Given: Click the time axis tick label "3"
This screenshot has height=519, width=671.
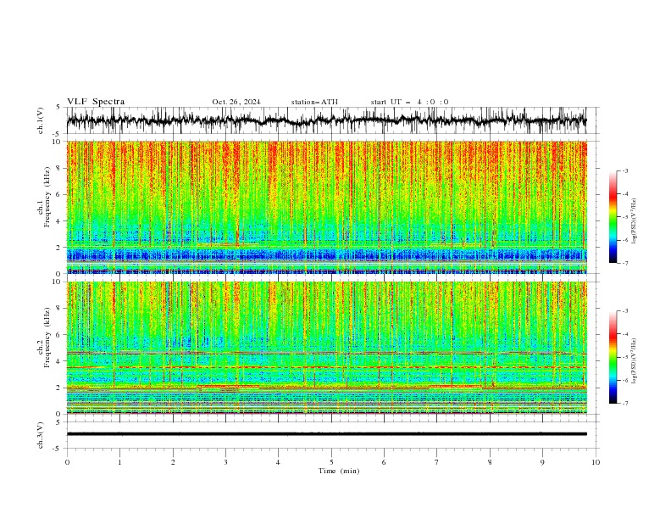Looking at the screenshot, I should pyautogui.click(x=225, y=462).
